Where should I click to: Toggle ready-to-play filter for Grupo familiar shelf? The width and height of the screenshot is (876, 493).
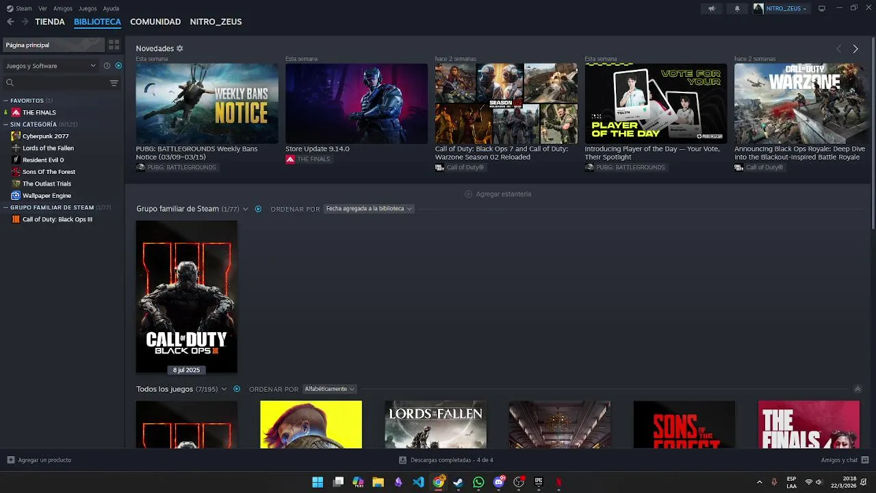tap(258, 209)
